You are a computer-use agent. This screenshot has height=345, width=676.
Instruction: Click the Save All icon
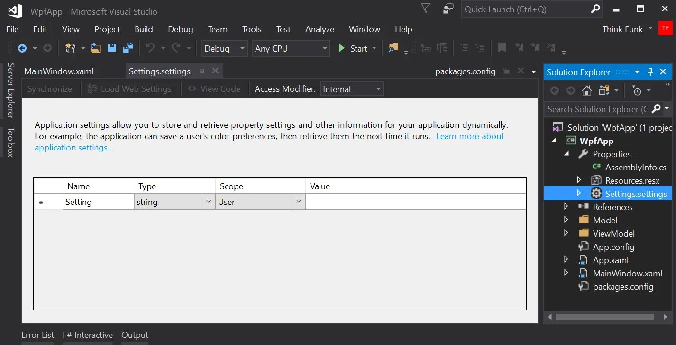pyautogui.click(x=128, y=48)
